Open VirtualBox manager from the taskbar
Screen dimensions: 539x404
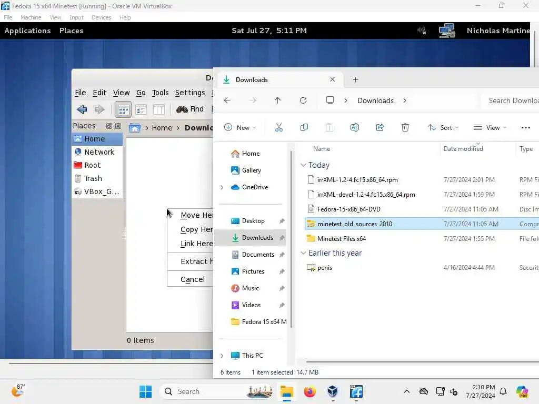(333, 391)
